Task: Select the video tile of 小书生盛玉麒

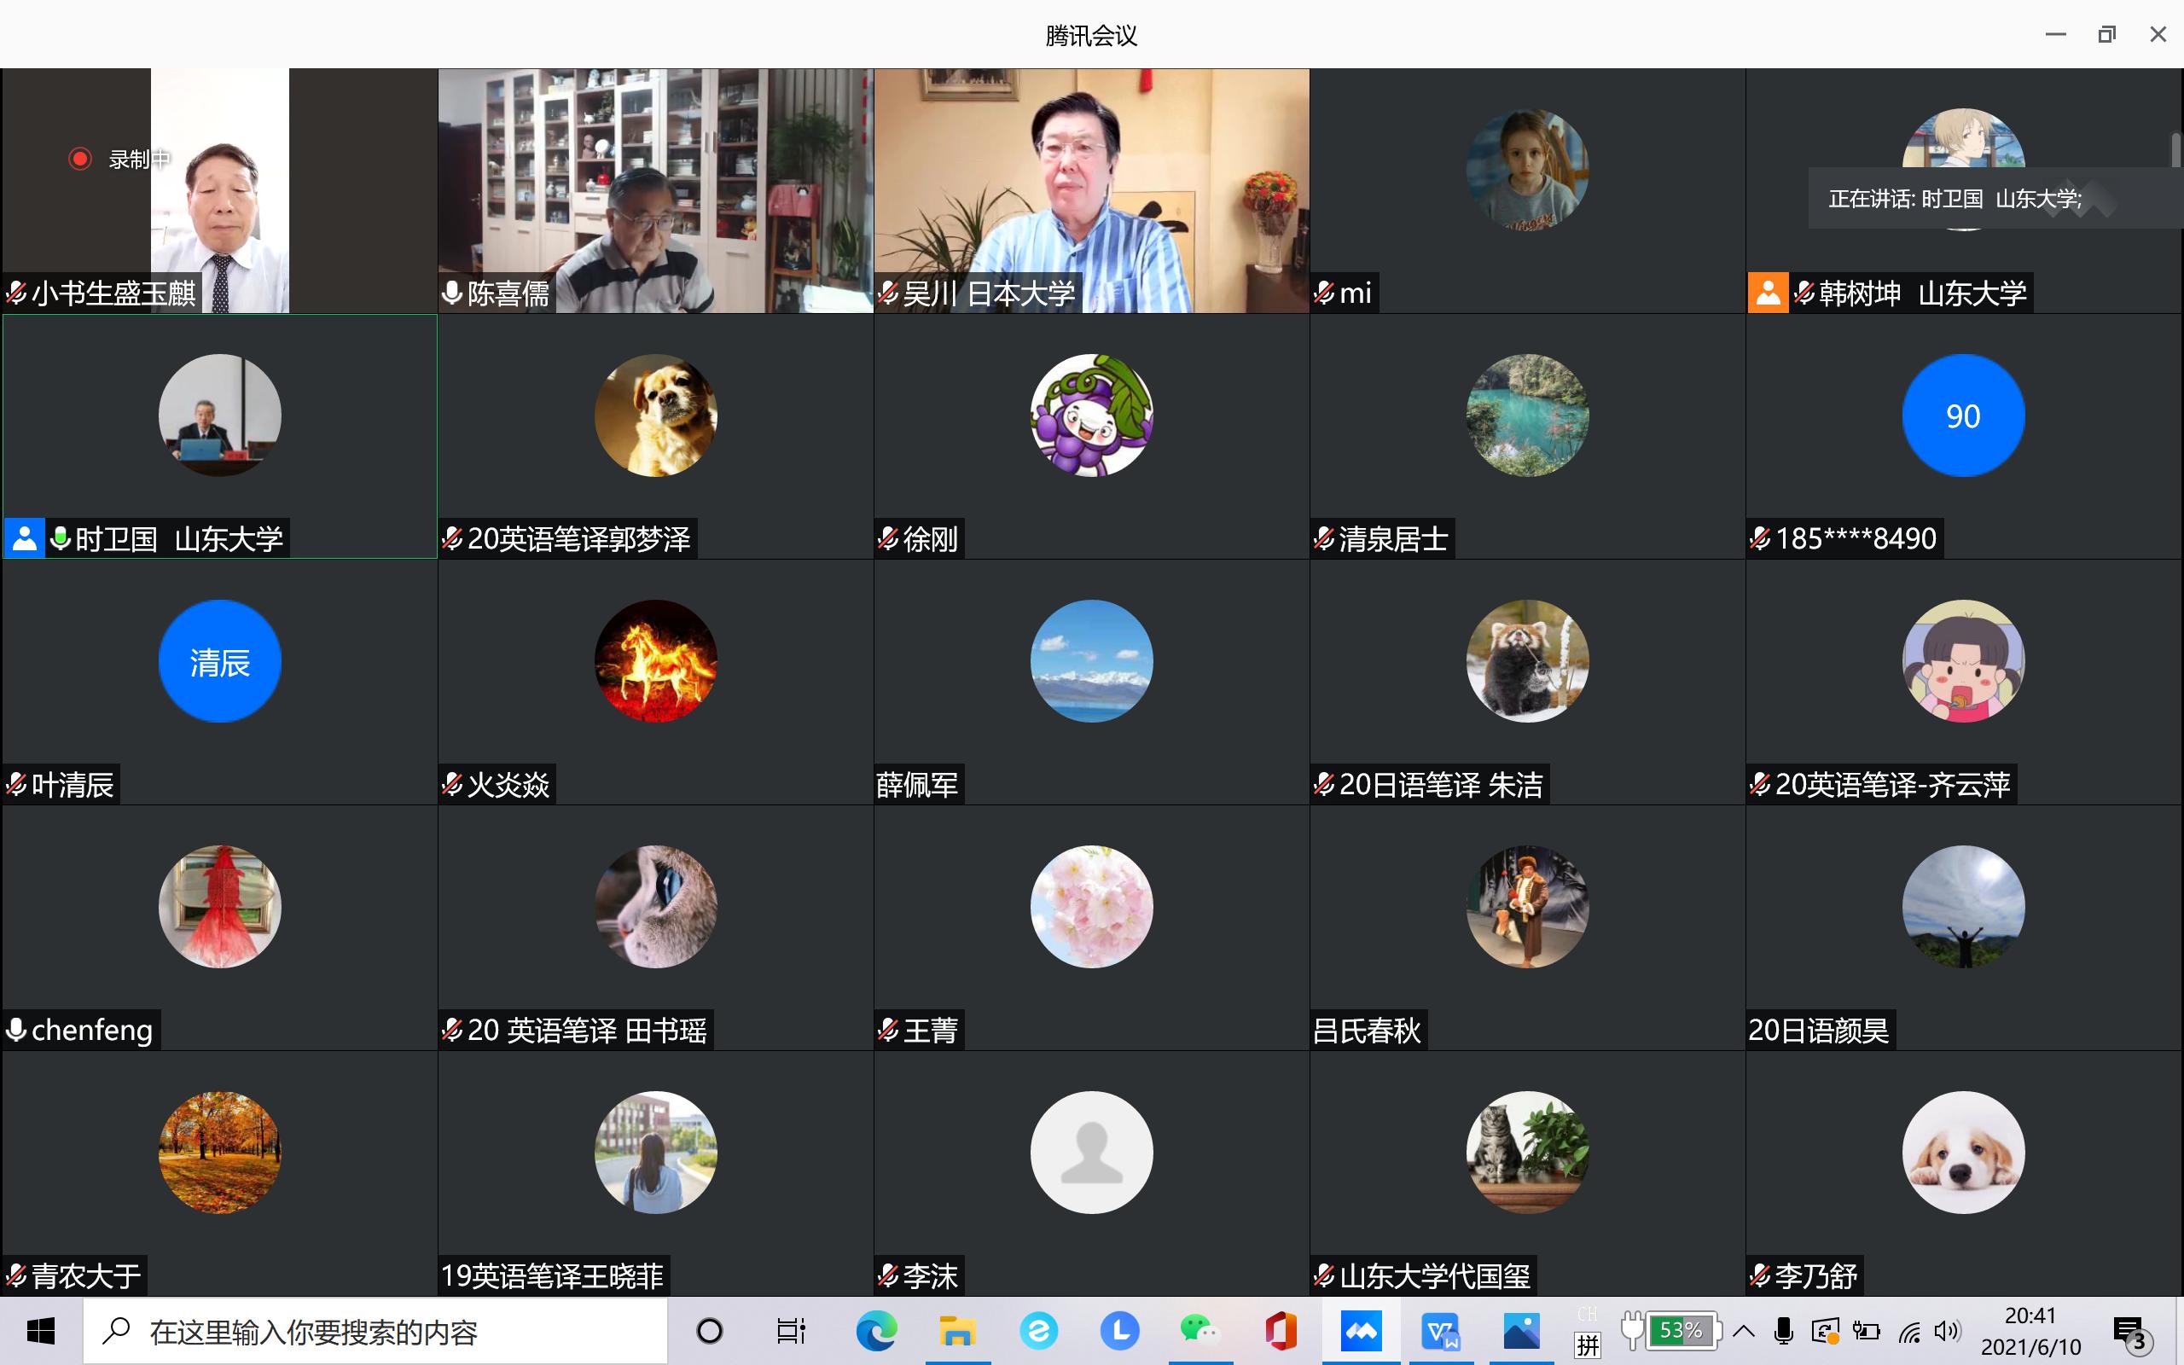Action: coord(219,191)
